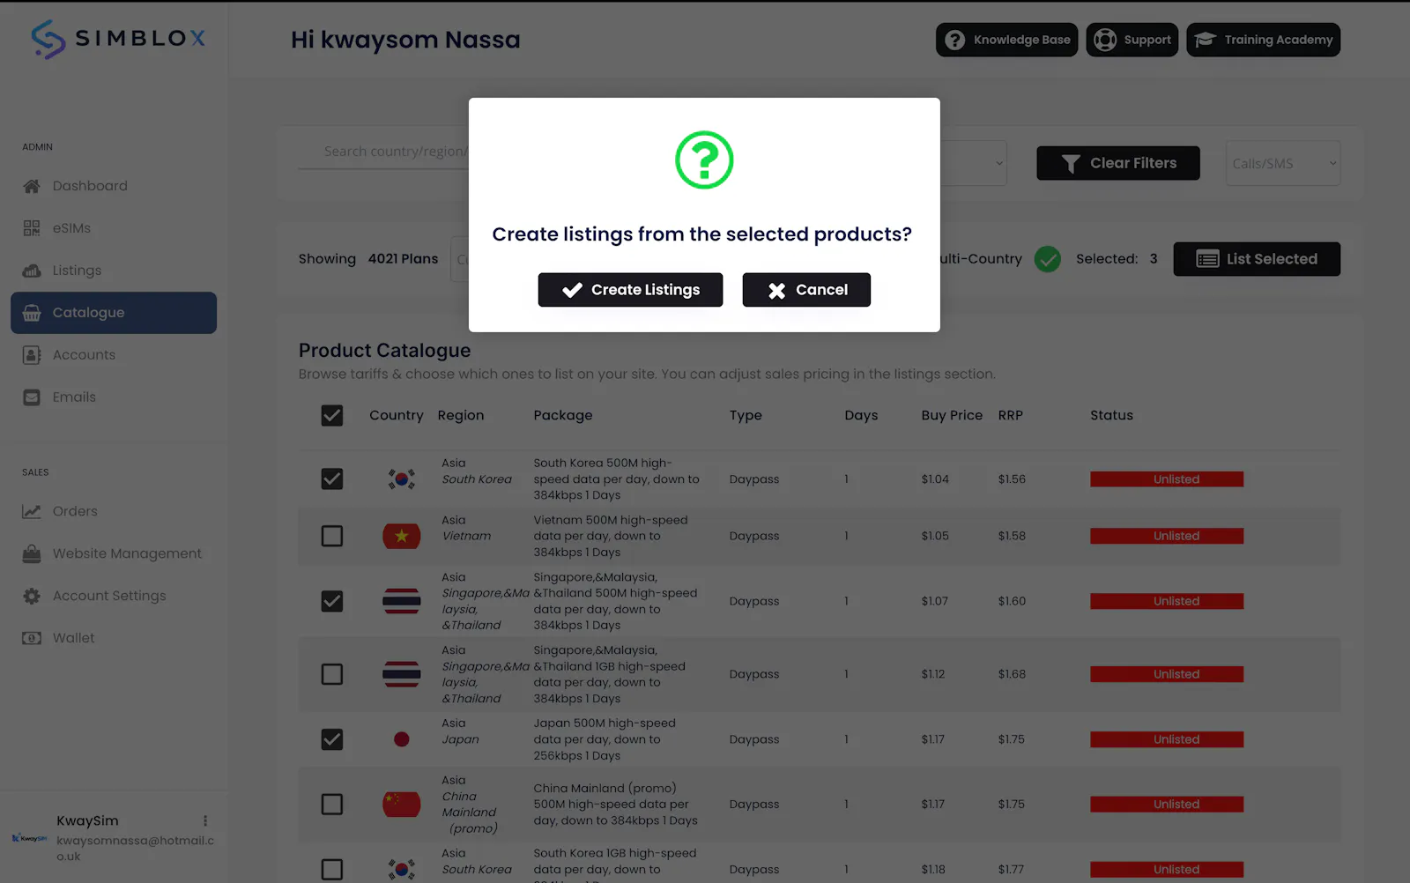1410x883 pixels.
Task: Click the eSIMs QR code icon
Action: point(32,228)
